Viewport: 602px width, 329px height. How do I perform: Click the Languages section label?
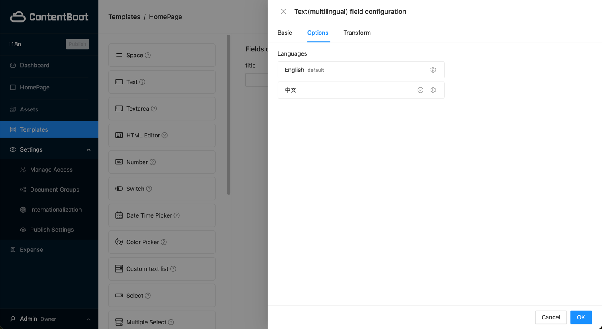[292, 53]
